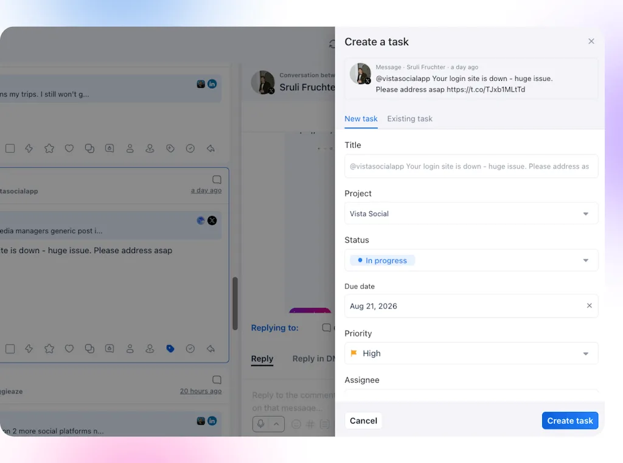Image resolution: width=623 pixels, height=463 pixels.
Task: Open conversation bubbles icon in top message toolbar
Action: point(89,148)
